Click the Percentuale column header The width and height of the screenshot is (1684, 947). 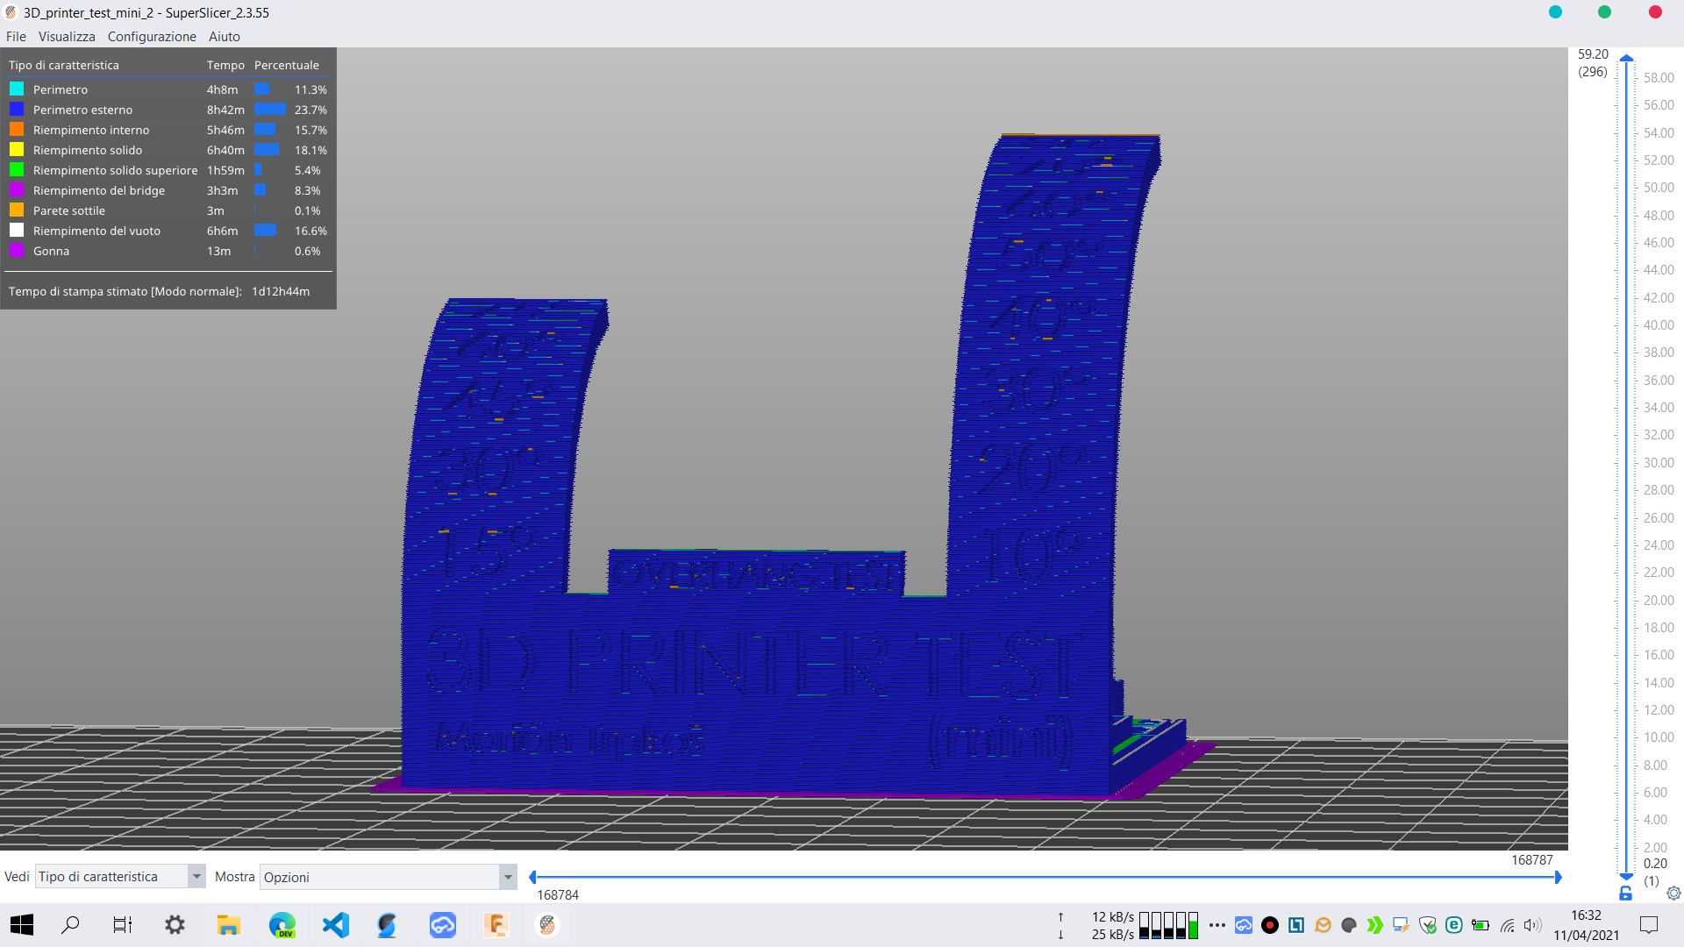click(x=287, y=65)
